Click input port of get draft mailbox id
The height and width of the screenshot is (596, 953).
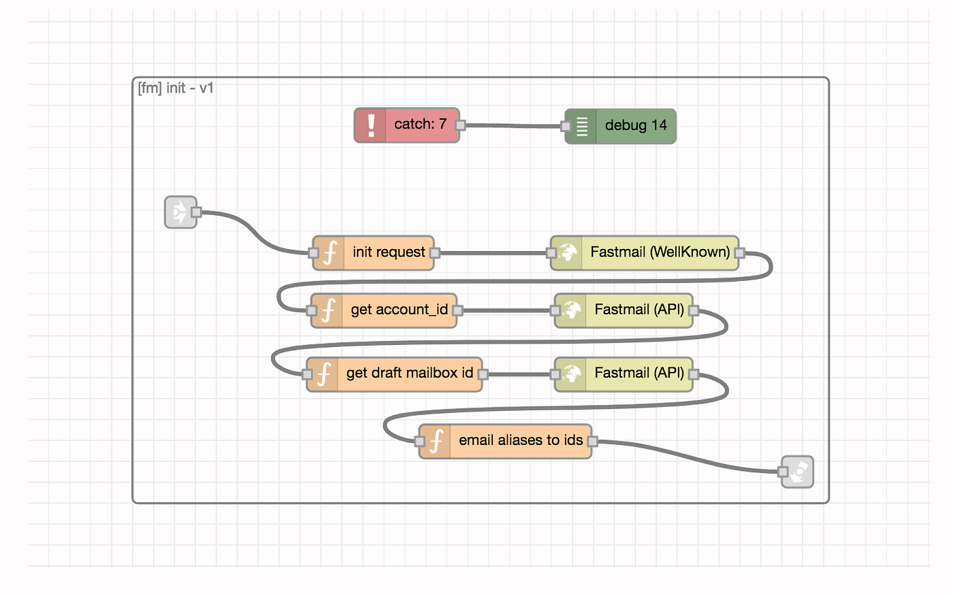coord(308,374)
